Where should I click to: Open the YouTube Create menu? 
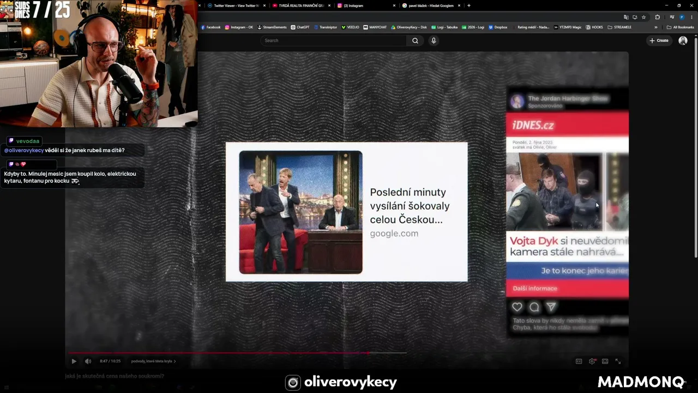[x=659, y=40]
